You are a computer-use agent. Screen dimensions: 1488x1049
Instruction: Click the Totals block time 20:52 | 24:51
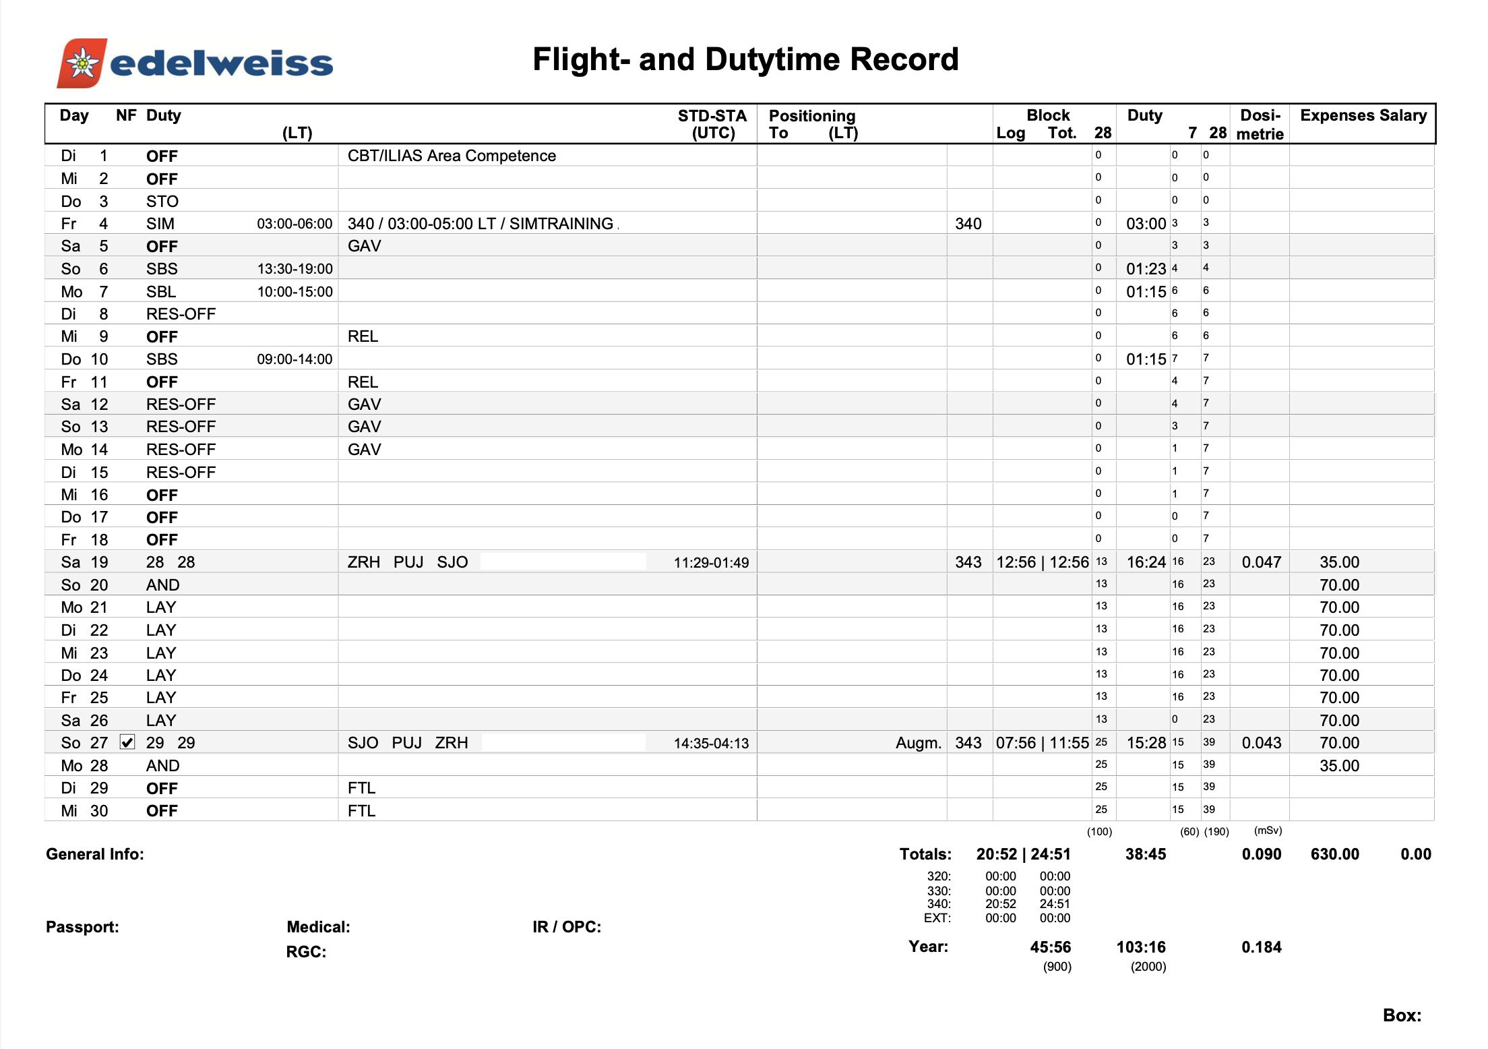point(1023,854)
